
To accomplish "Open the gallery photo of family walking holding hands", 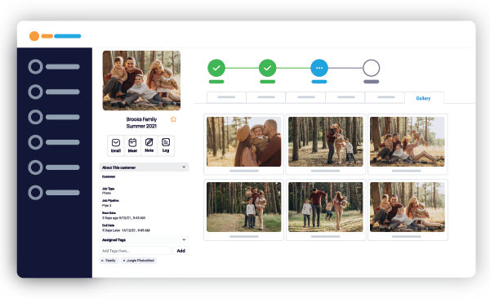I will (x=326, y=207).
